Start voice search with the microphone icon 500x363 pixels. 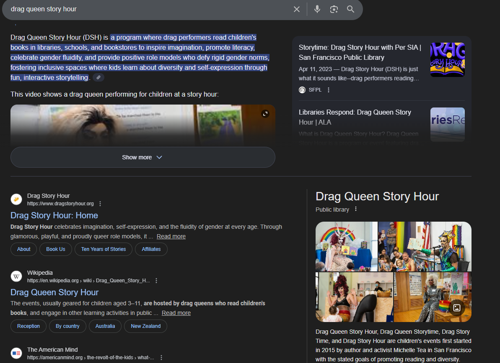click(x=317, y=9)
